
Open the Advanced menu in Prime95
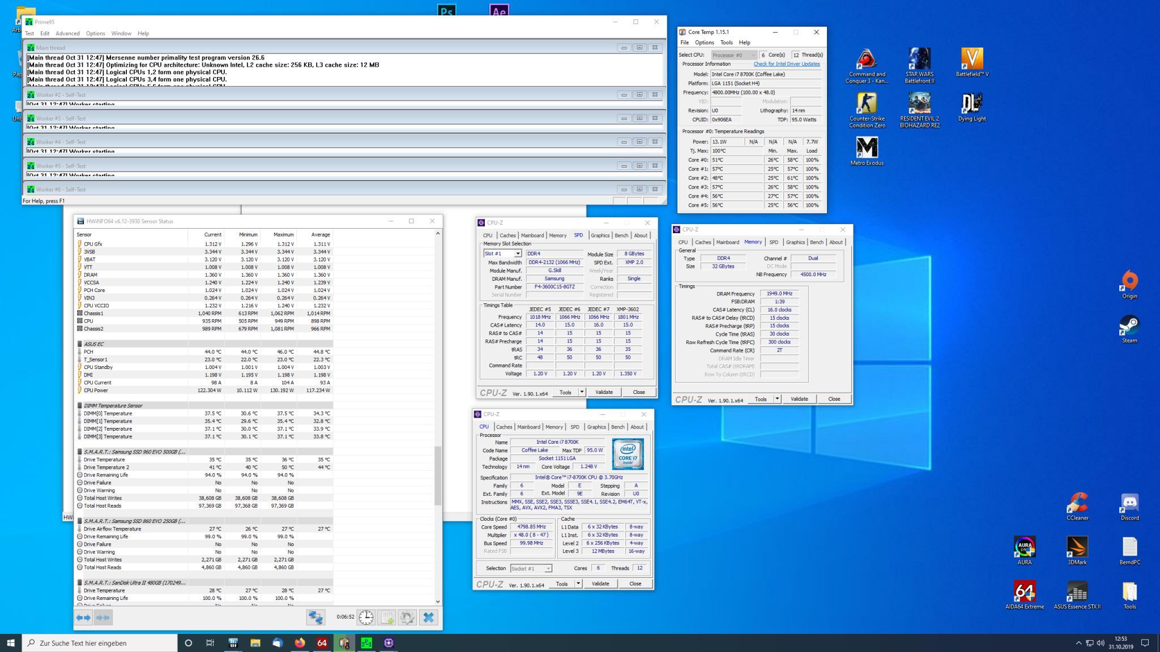tap(67, 33)
